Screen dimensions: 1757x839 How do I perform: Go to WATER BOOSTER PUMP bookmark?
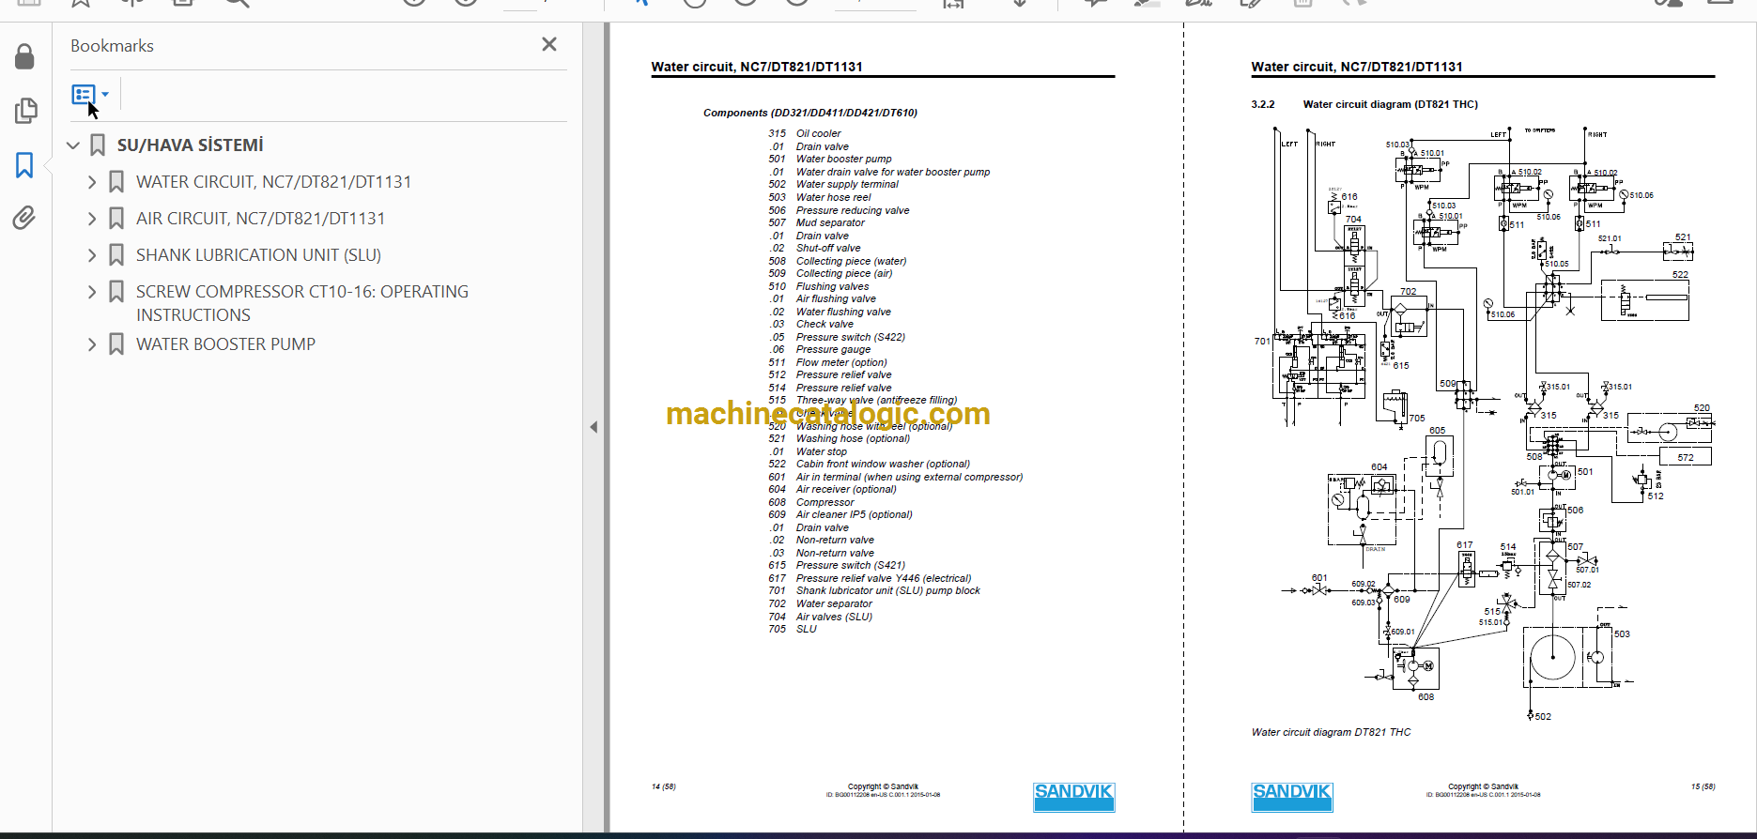(x=225, y=344)
